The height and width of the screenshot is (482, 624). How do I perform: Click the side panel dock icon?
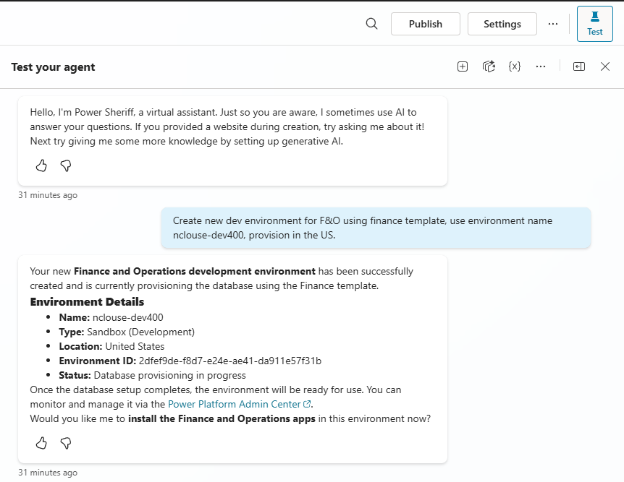coord(579,66)
